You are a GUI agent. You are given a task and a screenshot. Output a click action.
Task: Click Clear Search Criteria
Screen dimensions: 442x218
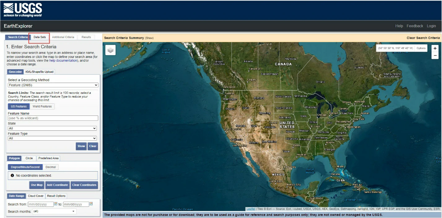(x=423, y=38)
